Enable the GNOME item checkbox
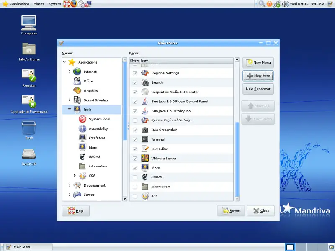This screenshot has width=335, height=251. point(135,177)
